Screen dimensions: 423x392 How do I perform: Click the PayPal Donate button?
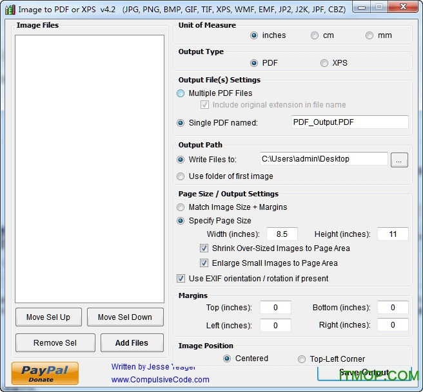pyautogui.click(x=45, y=373)
